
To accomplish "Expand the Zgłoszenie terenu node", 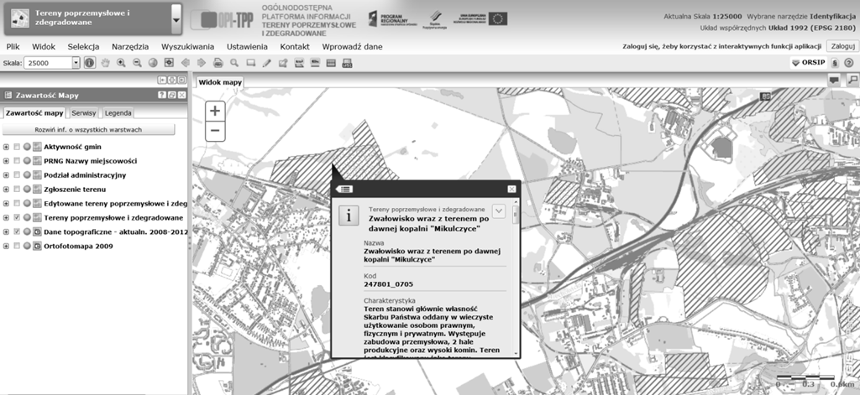I will coord(6,190).
